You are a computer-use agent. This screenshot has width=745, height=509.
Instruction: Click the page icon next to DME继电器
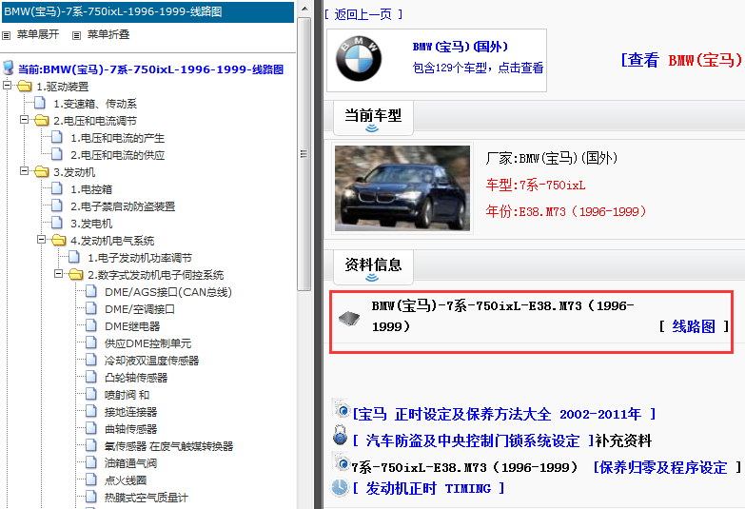click(91, 325)
